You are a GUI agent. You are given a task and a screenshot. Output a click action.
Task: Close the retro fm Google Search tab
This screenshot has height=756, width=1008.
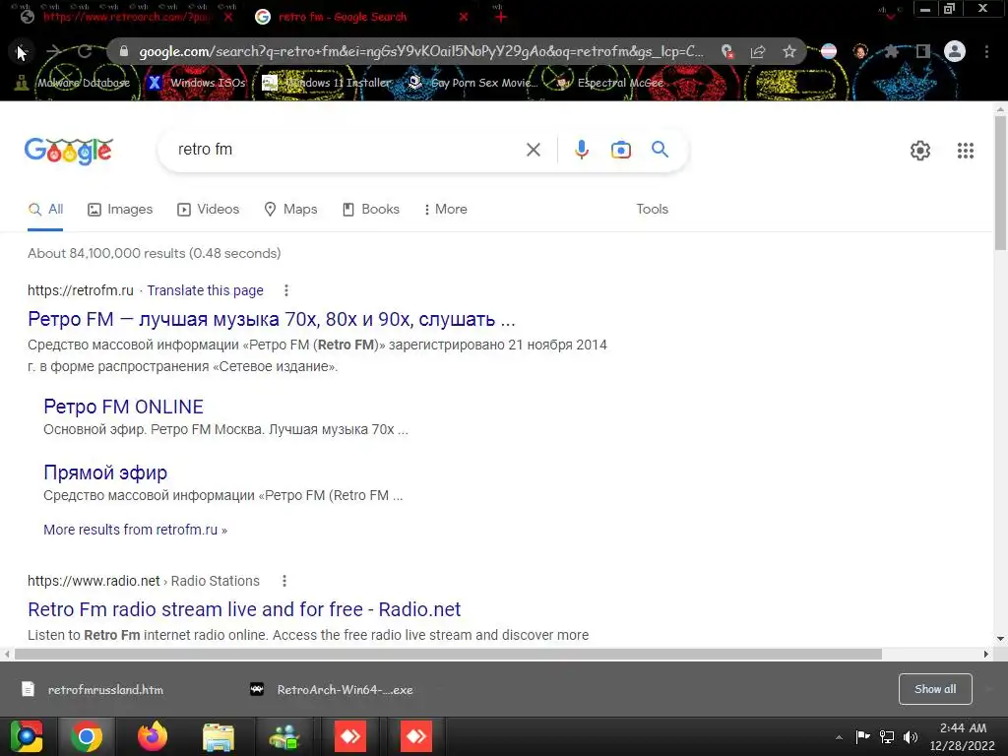pos(464,18)
